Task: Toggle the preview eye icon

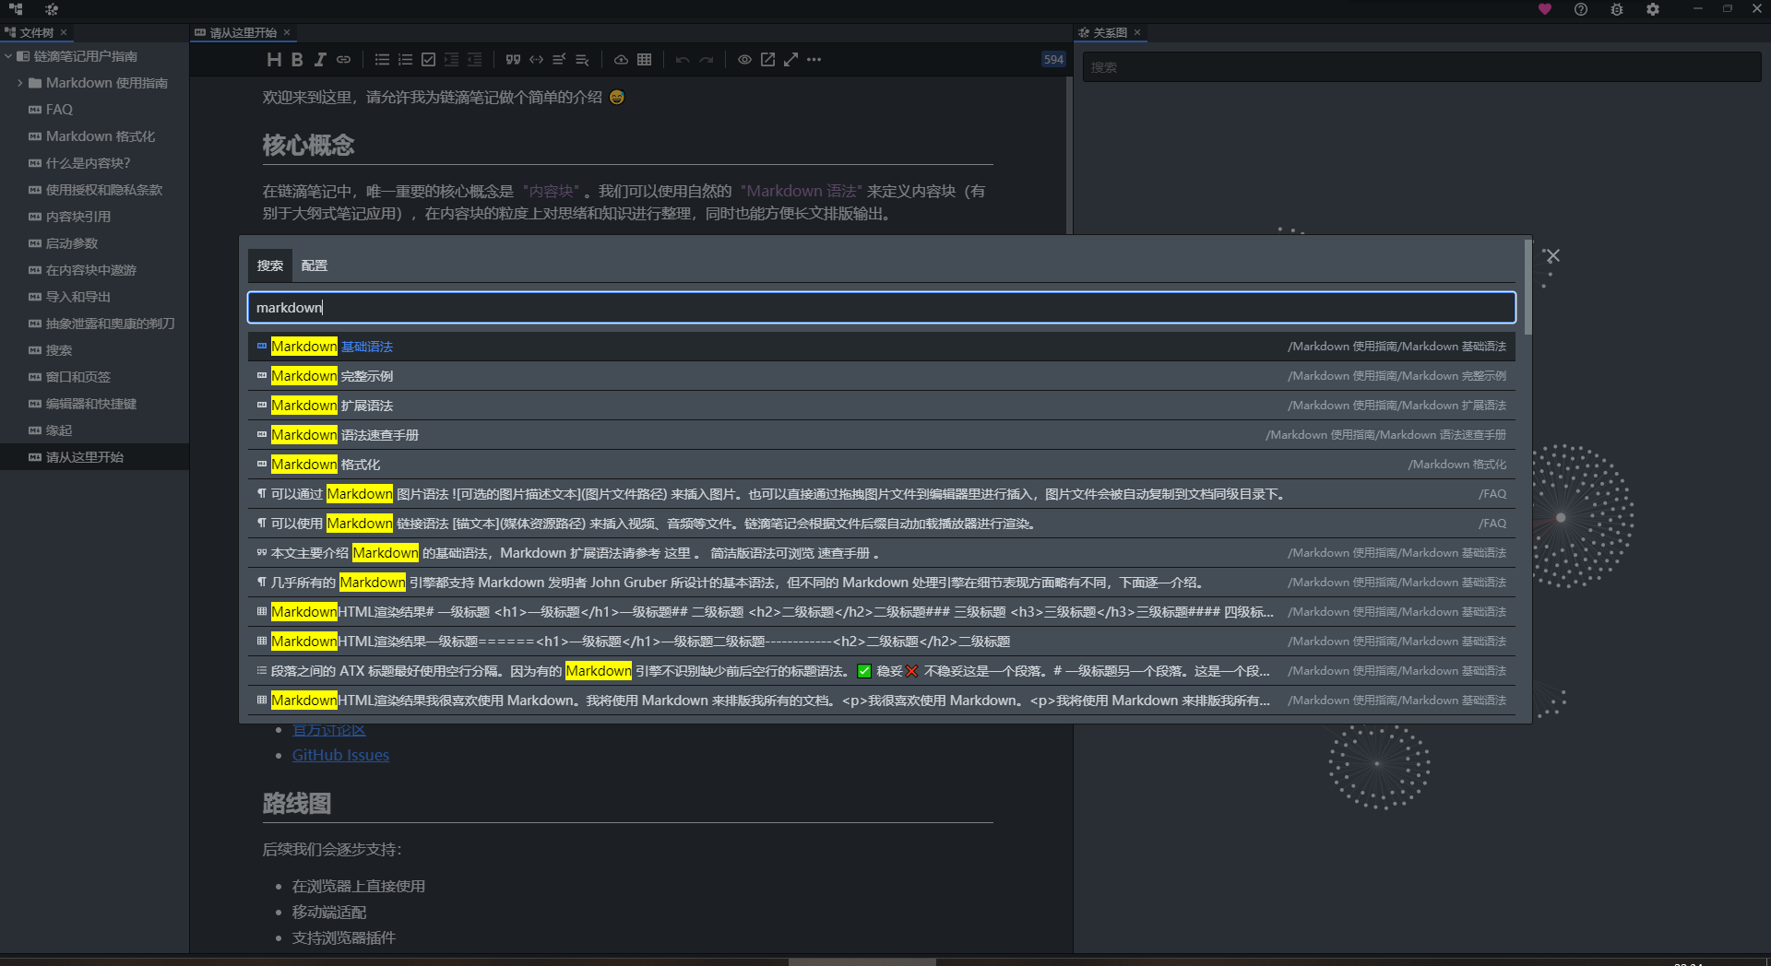Action: 744,60
